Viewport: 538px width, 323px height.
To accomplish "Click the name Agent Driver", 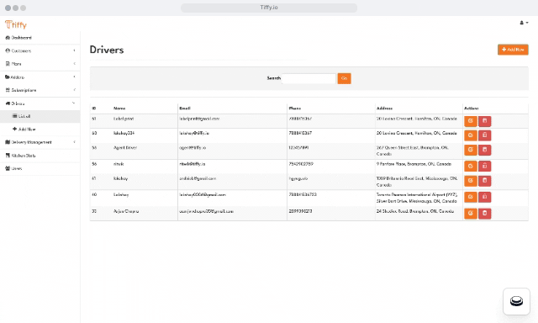I will tap(125, 147).
